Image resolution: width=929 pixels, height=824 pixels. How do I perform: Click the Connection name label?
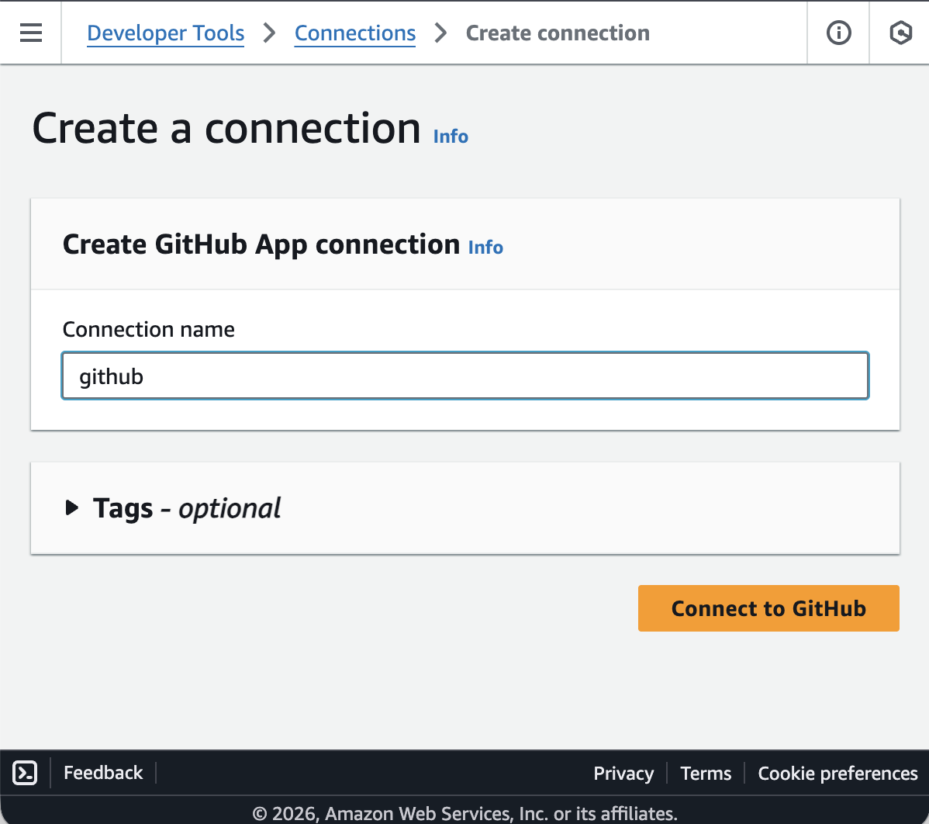coord(149,329)
